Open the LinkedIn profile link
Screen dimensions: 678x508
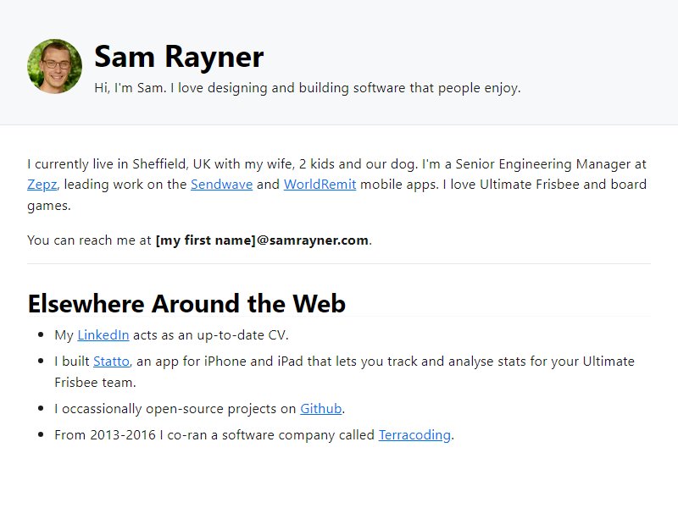click(103, 335)
